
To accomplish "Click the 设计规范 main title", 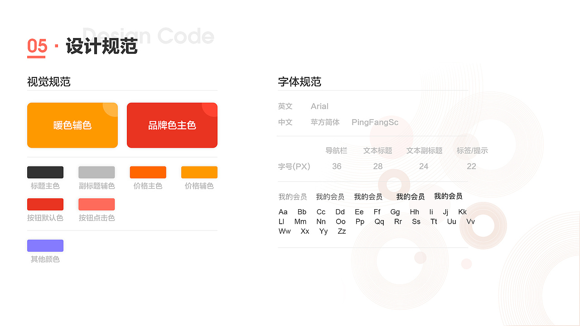I will pos(101,46).
